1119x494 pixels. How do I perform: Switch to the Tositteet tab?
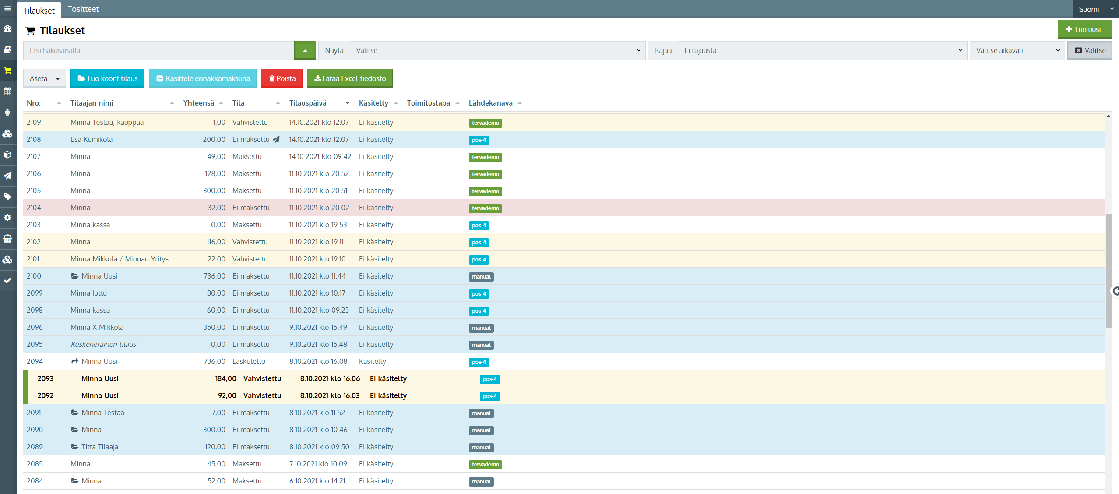click(83, 9)
